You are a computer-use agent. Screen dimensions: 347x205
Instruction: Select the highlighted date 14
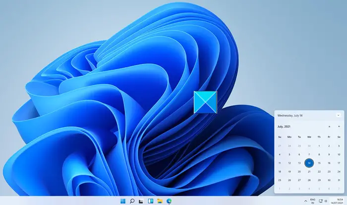point(309,163)
